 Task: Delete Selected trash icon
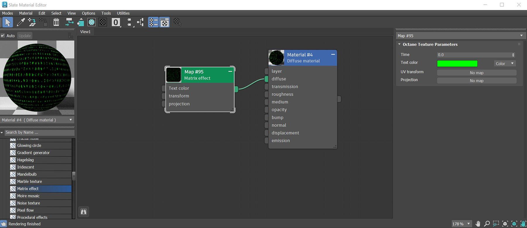pyautogui.click(x=56, y=22)
